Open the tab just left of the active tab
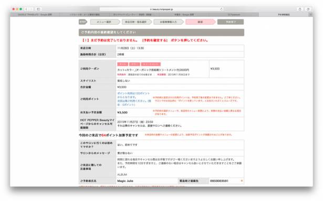The image size is (323, 201). tap(234, 15)
